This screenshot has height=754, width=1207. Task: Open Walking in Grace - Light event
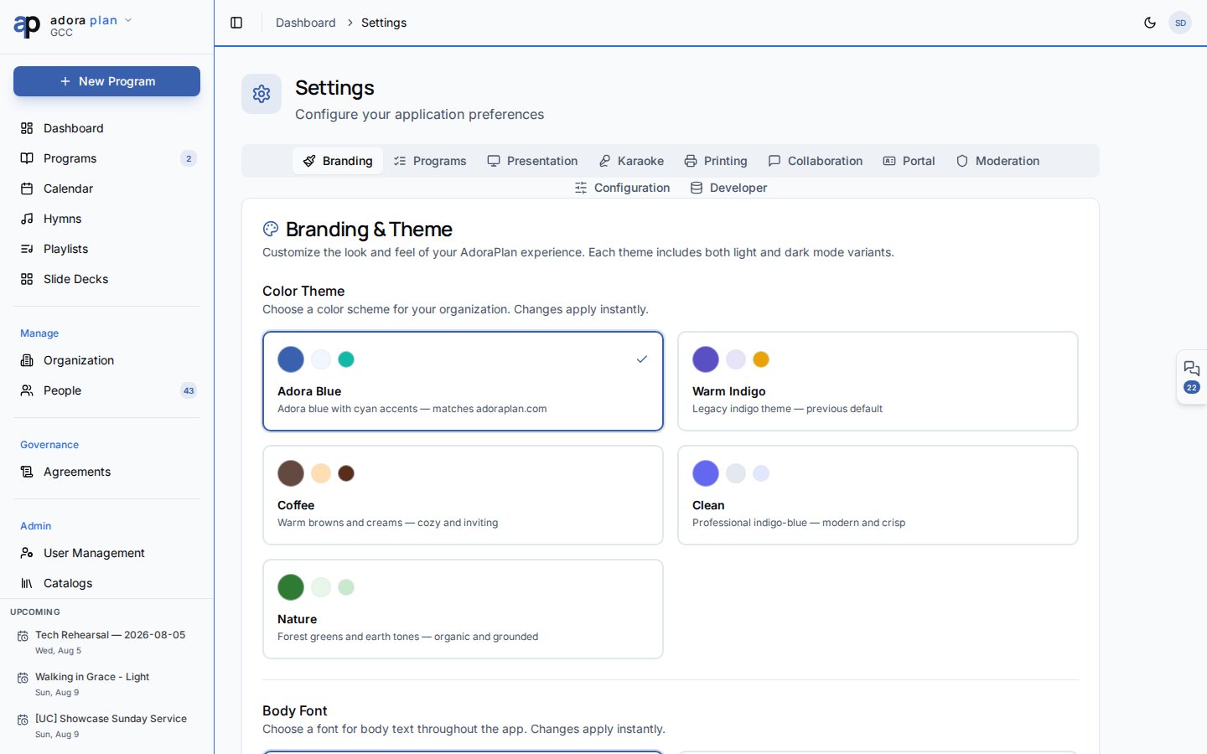106,684
